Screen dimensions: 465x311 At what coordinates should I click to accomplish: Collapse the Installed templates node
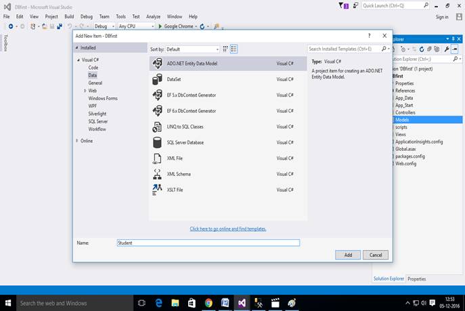76,48
